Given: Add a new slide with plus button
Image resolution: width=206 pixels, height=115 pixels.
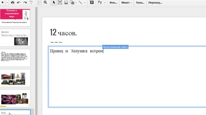Looking at the screenshot, I should pyautogui.click(x=3, y=3).
